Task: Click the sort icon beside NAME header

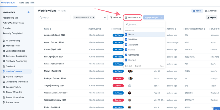Action: 50,29
